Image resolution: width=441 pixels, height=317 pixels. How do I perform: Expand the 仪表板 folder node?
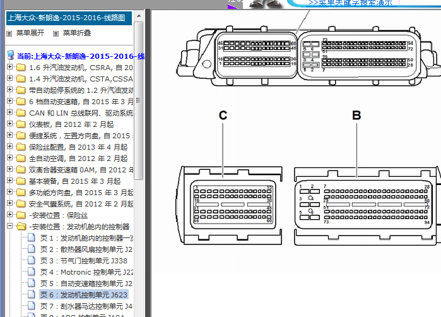click(10, 124)
